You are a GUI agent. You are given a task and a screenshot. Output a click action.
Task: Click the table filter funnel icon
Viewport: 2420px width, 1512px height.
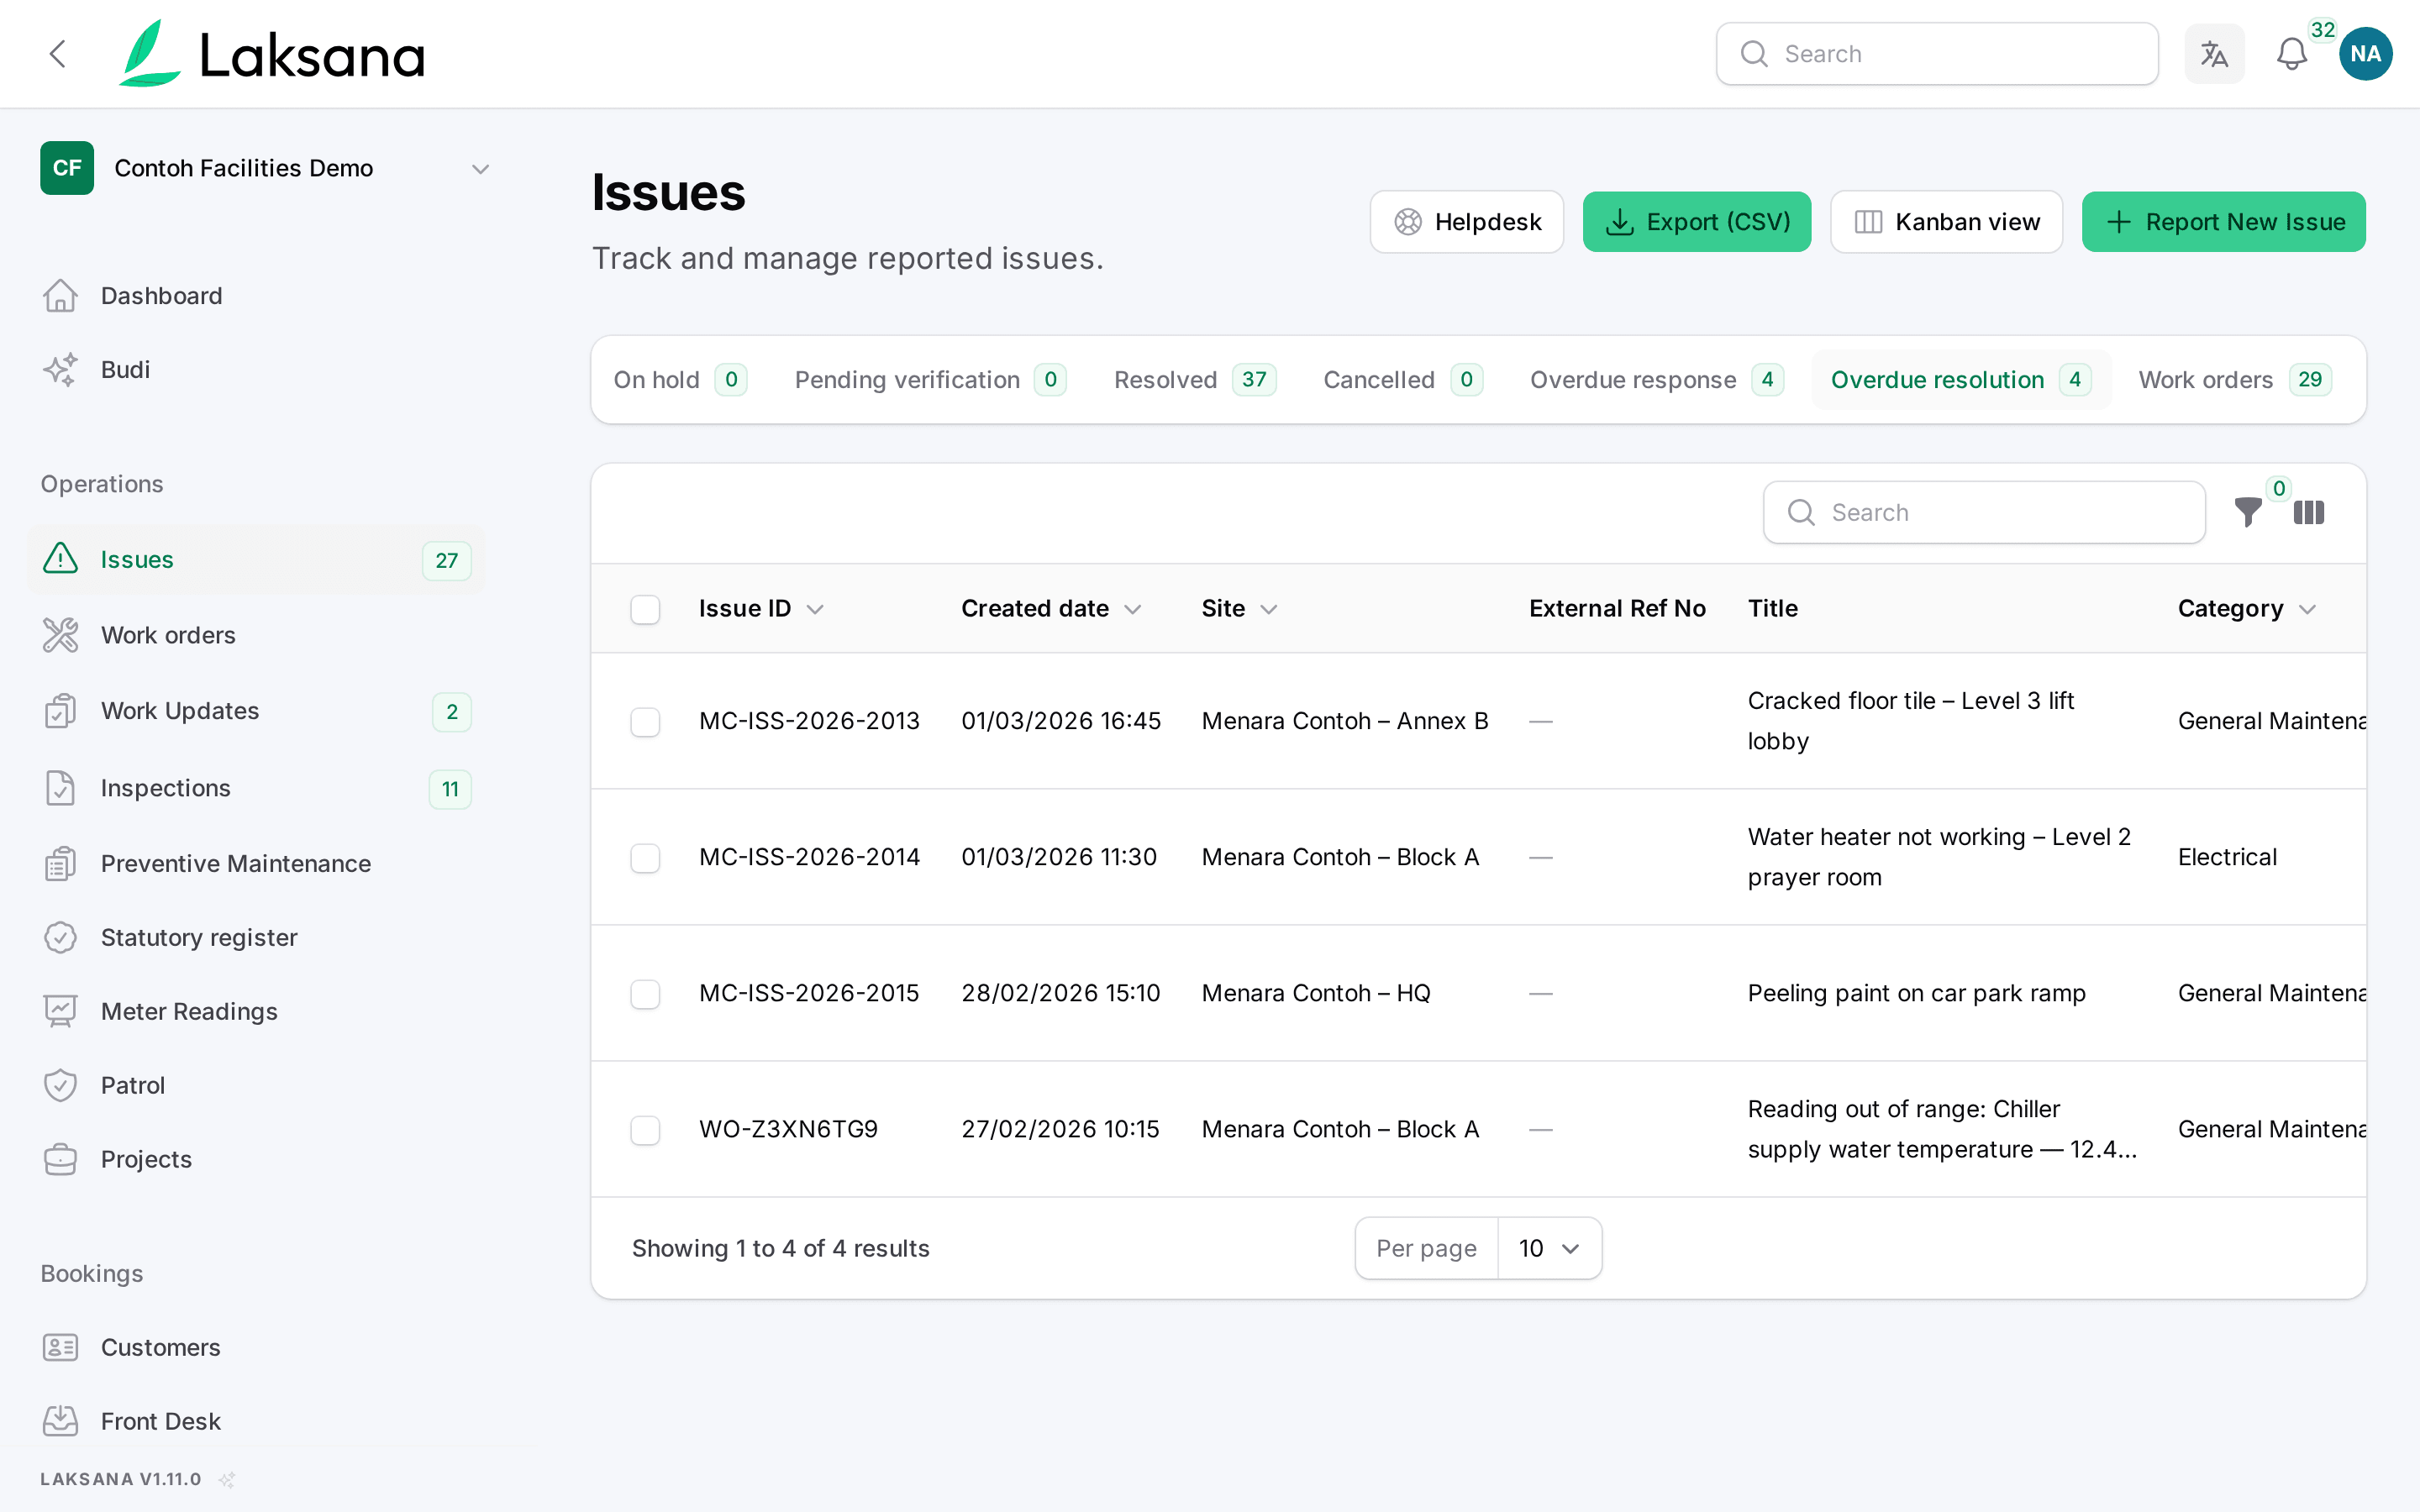click(x=2248, y=512)
